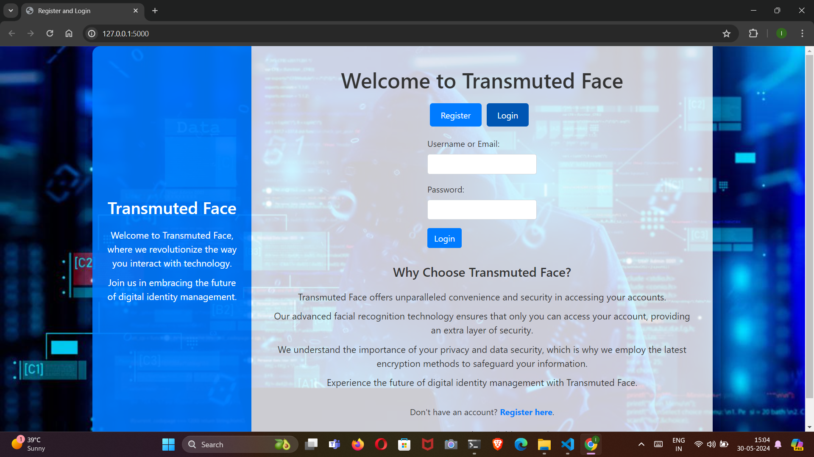The height and width of the screenshot is (457, 814).
Task: Reload the page
Action: point(50,33)
